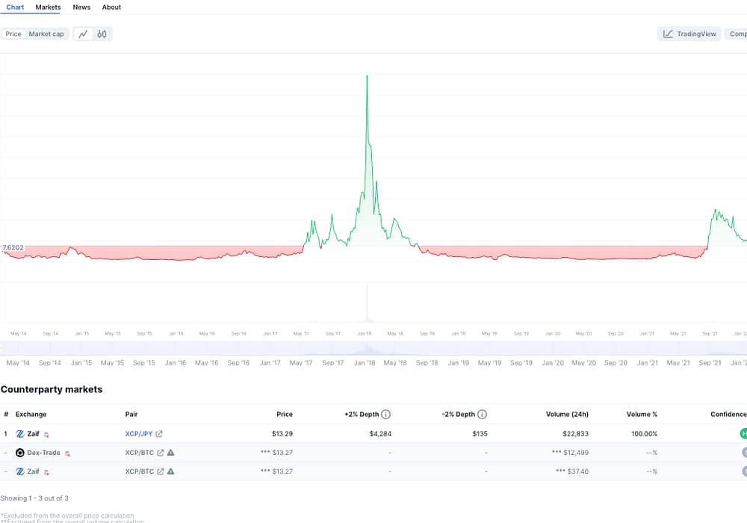The width and height of the screenshot is (747, 523).
Task: Toggle chart to Price view
Action: (13, 34)
